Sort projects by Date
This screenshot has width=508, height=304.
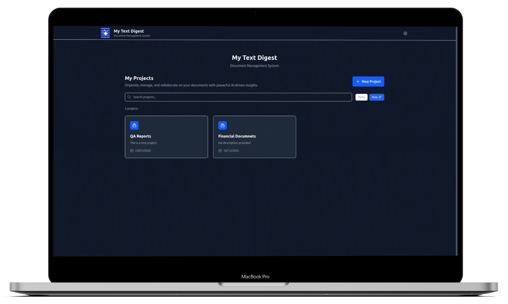pos(376,97)
